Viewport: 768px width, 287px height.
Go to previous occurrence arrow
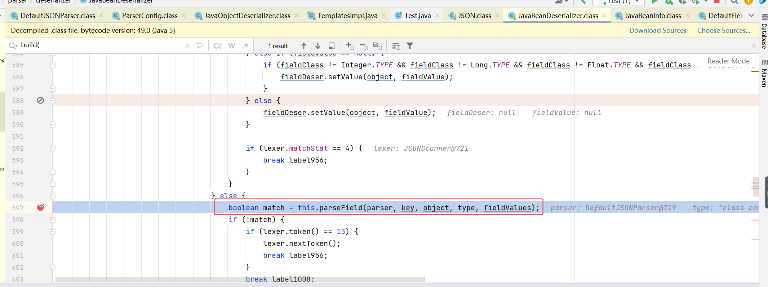(304, 46)
